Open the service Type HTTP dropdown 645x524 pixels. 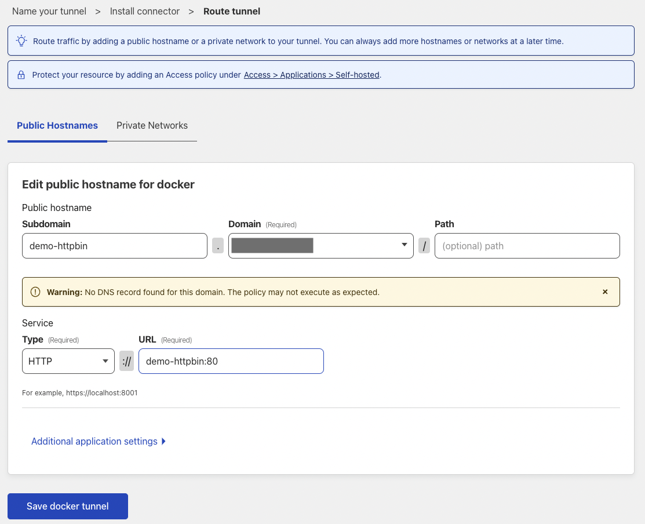pyautogui.click(x=68, y=361)
